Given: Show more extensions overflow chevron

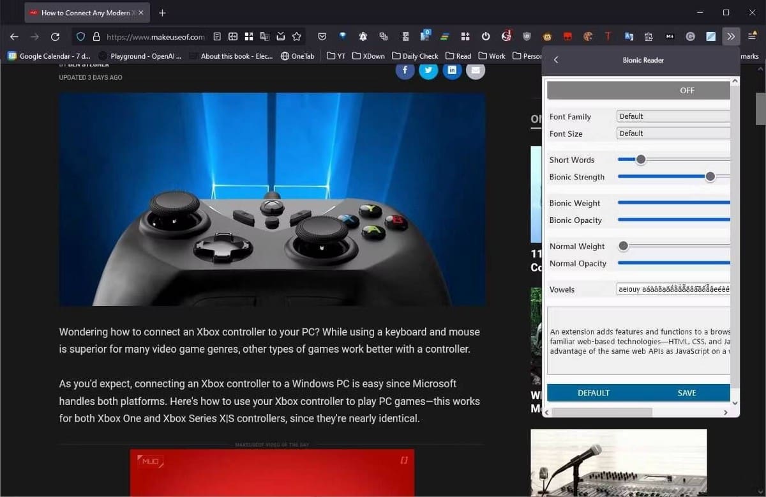Looking at the screenshot, I should click(x=731, y=37).
